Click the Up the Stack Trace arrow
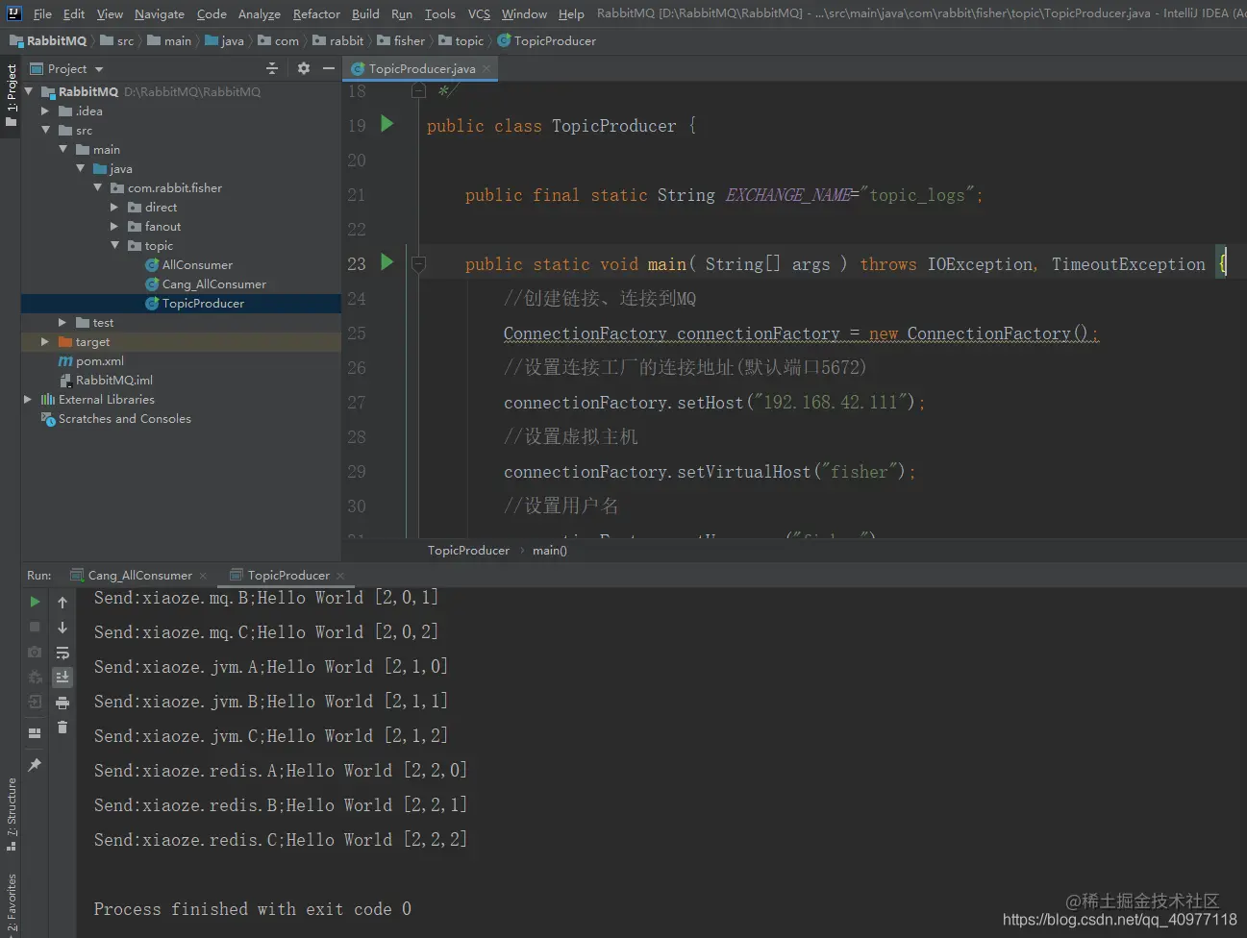1247x938 pixels. point(62,603)
